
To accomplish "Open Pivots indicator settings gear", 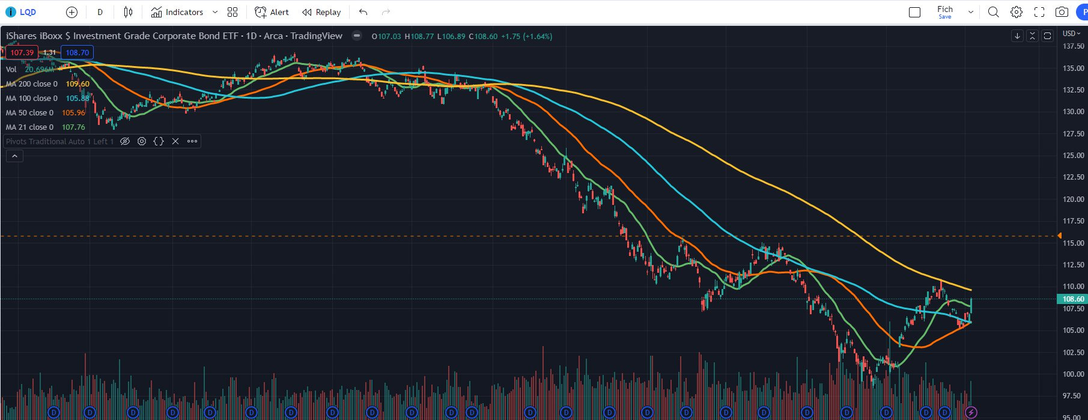I will click(142, 142).
